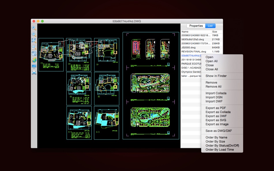The width and height of the screenshot is (274, 171).
Task: Click the globe icon in toolbar
Action: 34,60
